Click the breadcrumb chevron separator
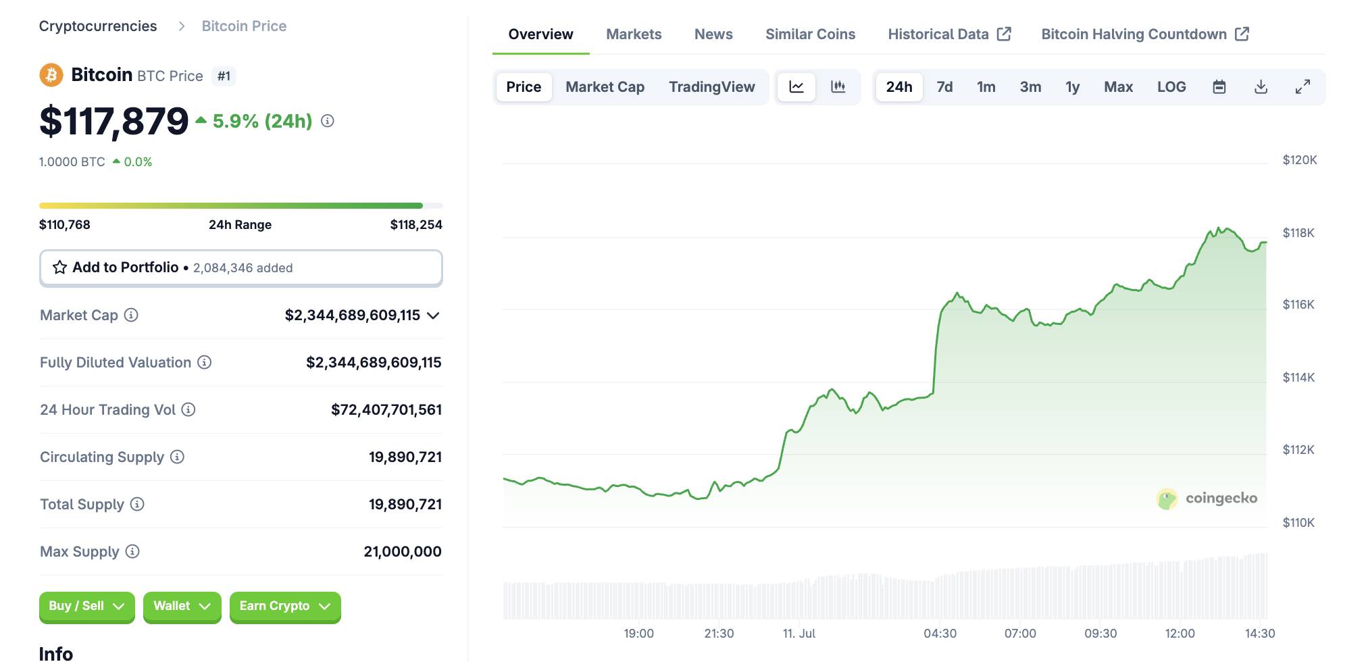This screenshot has height=662, width=1366. click(x=181, y=26)
